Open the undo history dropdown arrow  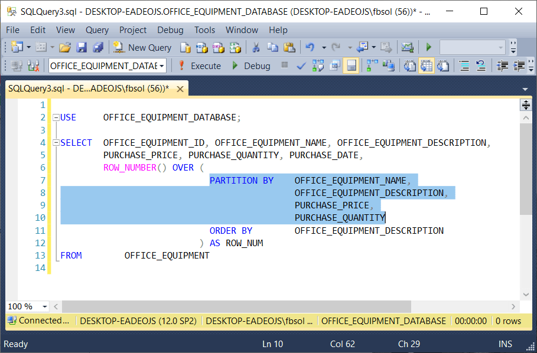point(323,47)
